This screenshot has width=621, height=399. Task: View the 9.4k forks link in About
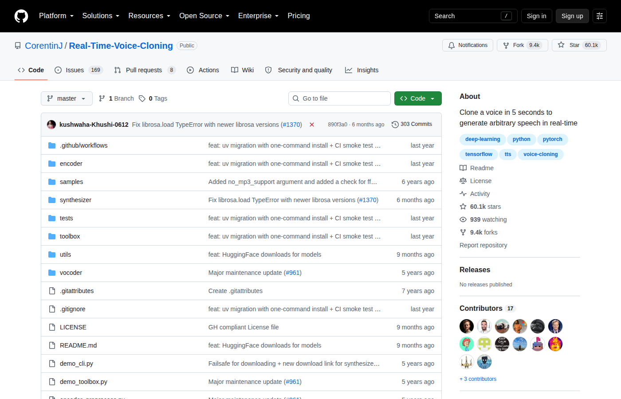478,232
